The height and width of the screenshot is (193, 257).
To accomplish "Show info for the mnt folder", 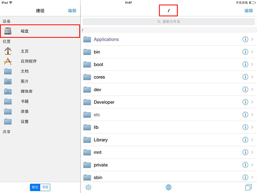I will coord(245,152).
